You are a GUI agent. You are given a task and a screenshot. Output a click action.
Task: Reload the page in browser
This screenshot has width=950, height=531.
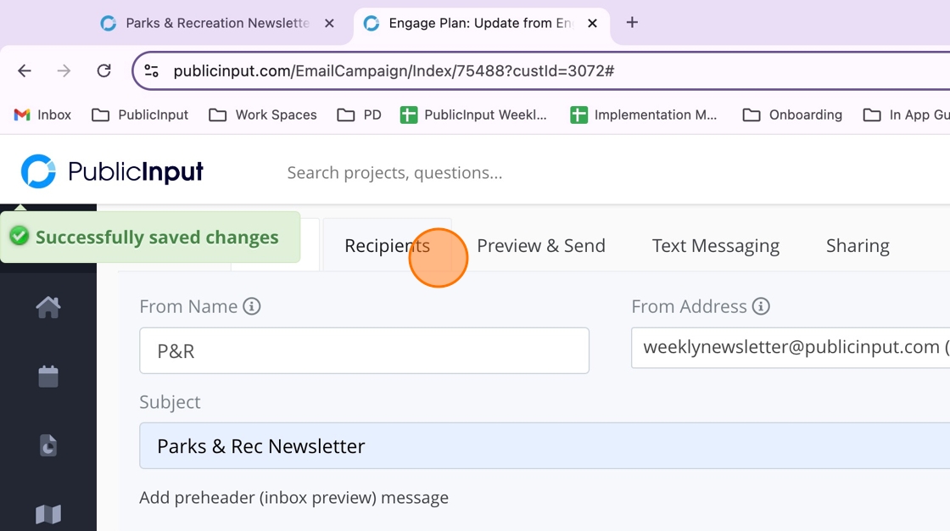(103, 70)
